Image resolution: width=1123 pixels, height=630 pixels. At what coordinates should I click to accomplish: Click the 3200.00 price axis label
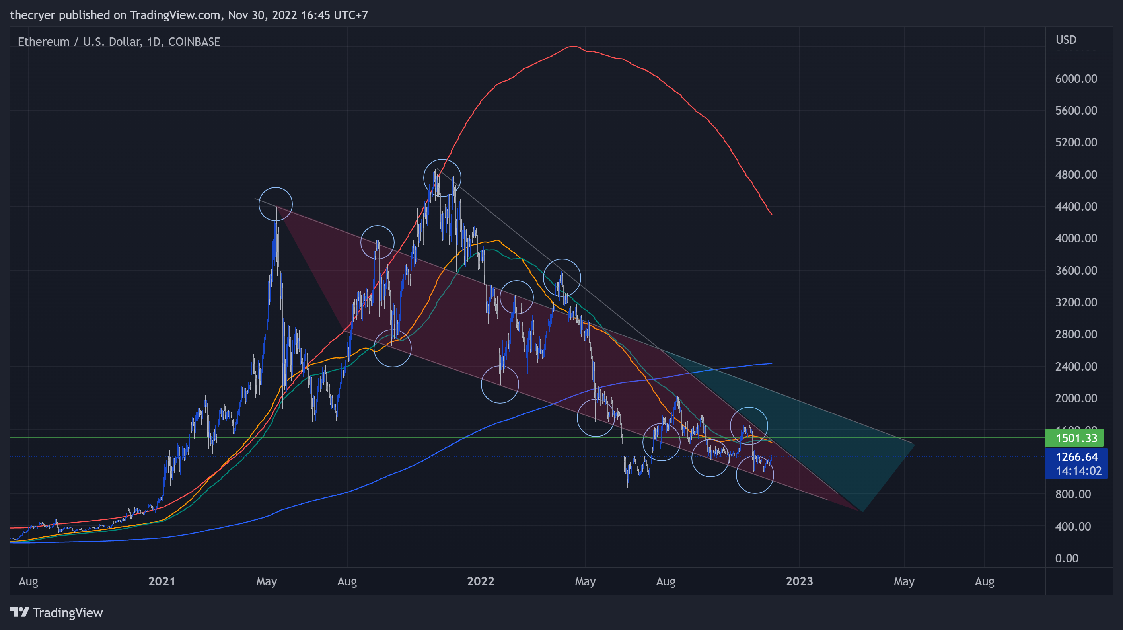tap(1076, 302)
